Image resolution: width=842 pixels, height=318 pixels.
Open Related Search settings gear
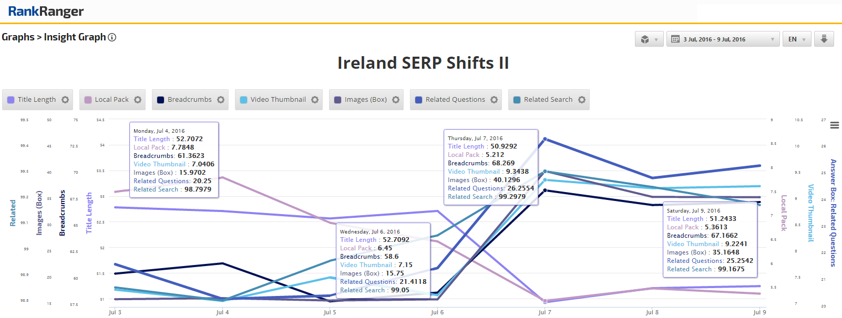tap(582, 100)
